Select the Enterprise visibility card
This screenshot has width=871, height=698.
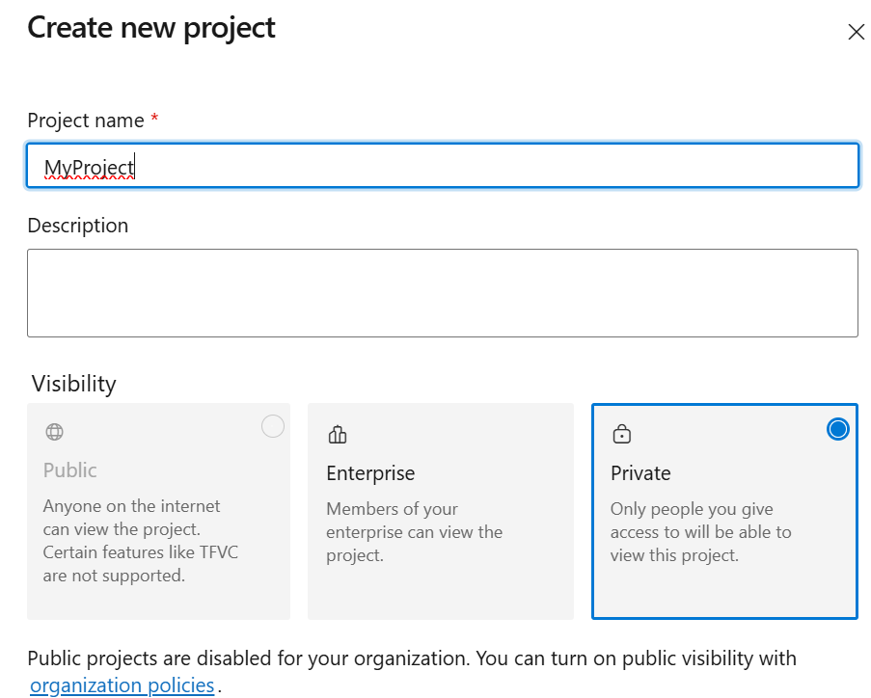[441, 511]
